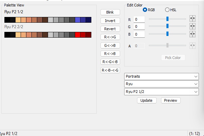204x136 pixels.
Task: Invert the palette colors
Action: (x=110, y=21)
